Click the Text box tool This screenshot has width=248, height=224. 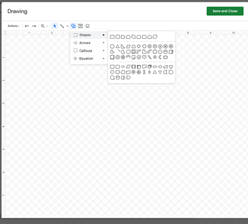pyautogui.click(x=81, y=26)
